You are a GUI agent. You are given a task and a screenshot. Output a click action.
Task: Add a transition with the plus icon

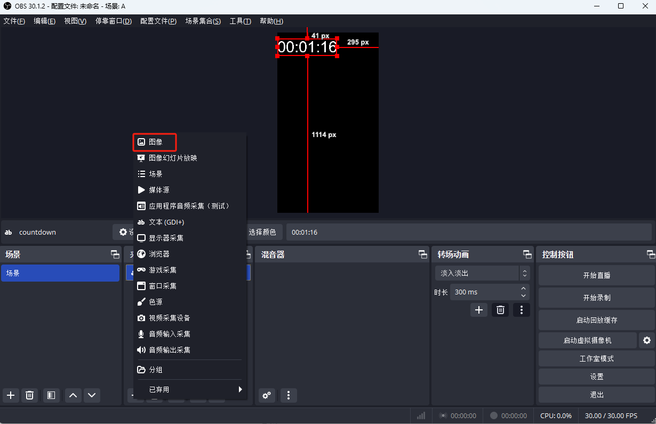[478, 309]
